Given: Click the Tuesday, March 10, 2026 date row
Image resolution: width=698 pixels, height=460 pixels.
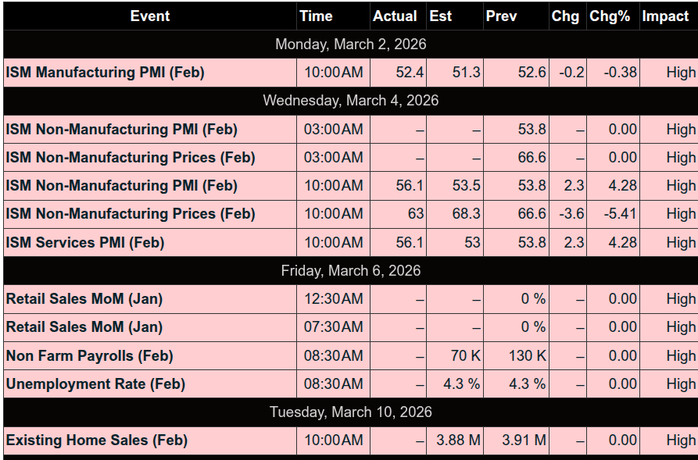Looking at the screenshot, I should [350, 412].
